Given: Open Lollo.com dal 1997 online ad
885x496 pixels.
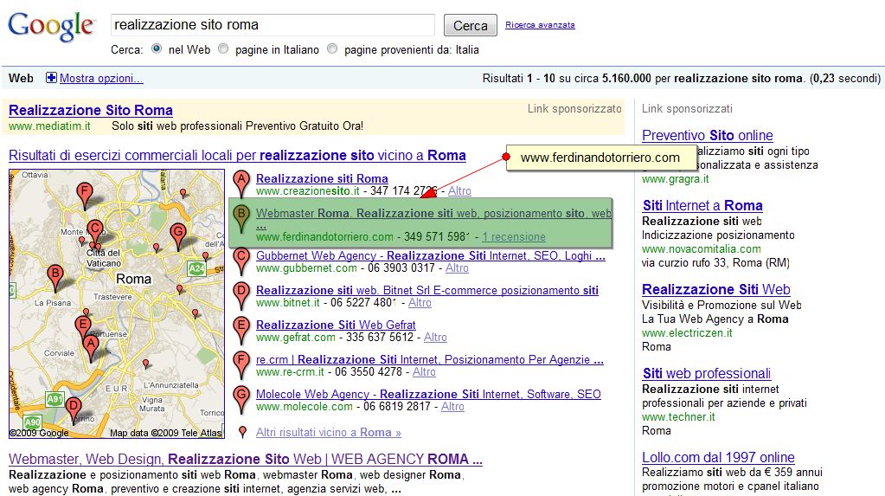Looking at the screenshot, I should [719, 458].
